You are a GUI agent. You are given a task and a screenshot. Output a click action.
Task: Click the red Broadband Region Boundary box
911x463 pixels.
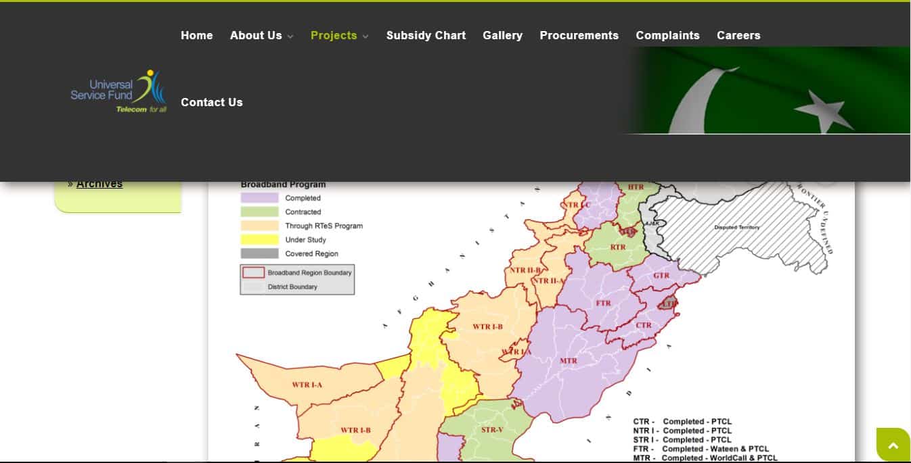pyautogui.click(x=253, y=272)
